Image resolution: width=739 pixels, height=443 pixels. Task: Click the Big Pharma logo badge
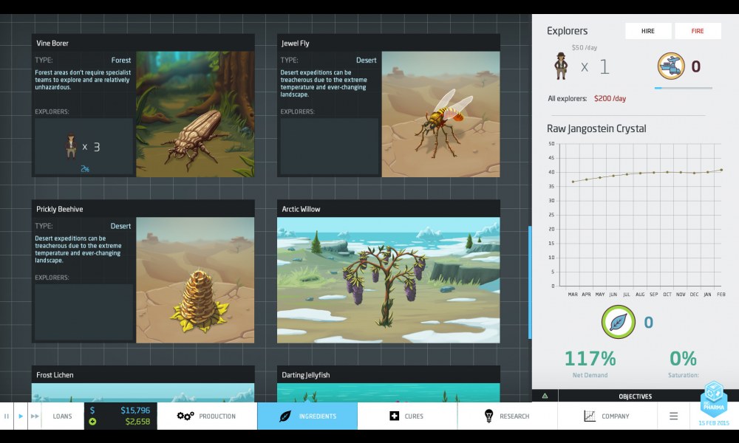coord(714,399)
